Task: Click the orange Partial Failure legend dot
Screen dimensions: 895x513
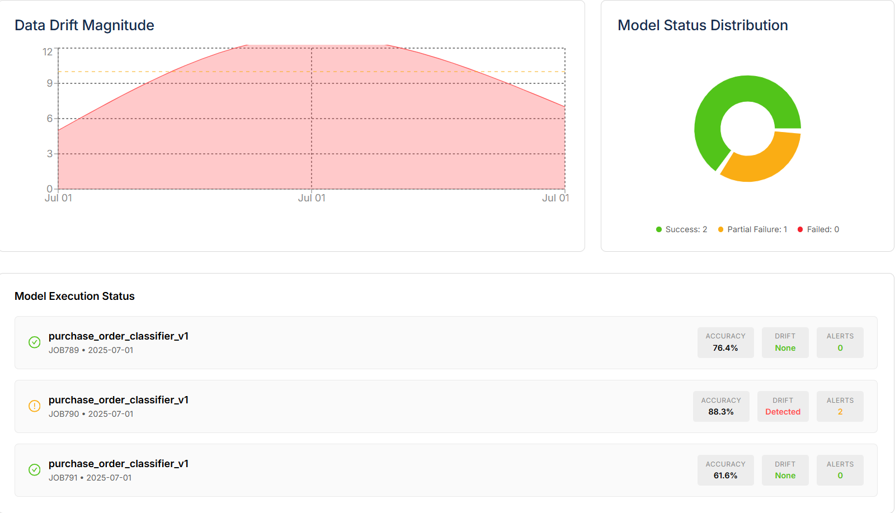Action: point(720,229)
